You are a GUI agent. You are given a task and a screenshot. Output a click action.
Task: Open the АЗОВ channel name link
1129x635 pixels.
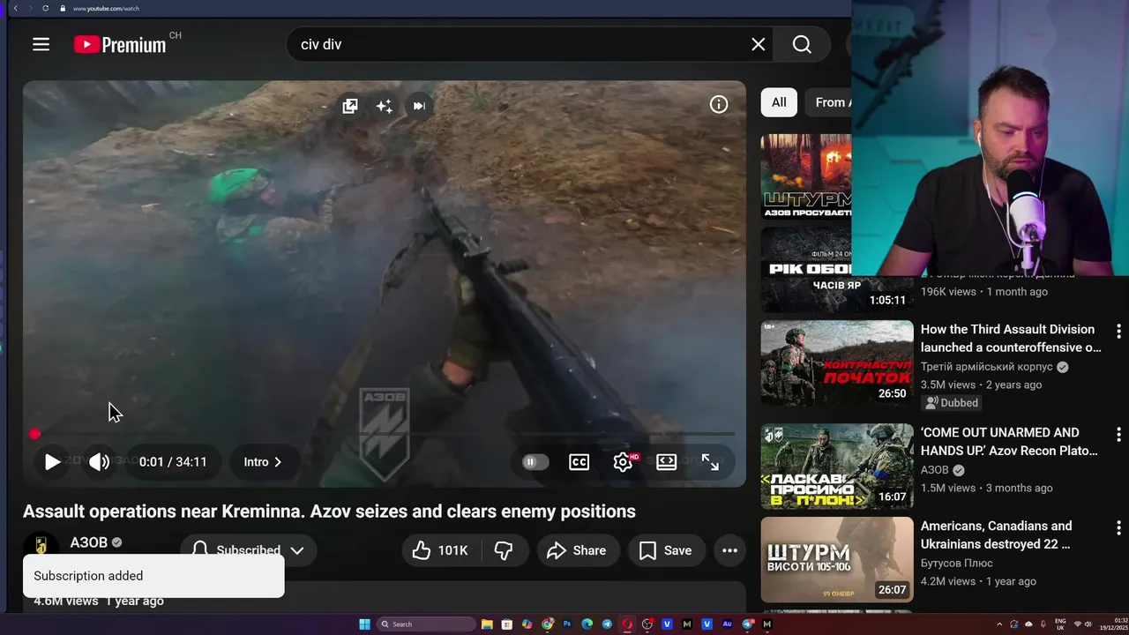coord(88,542)
